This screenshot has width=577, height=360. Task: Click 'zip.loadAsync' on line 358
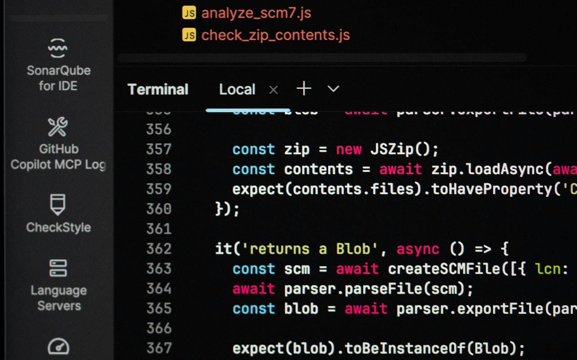(x=487, y=169)
